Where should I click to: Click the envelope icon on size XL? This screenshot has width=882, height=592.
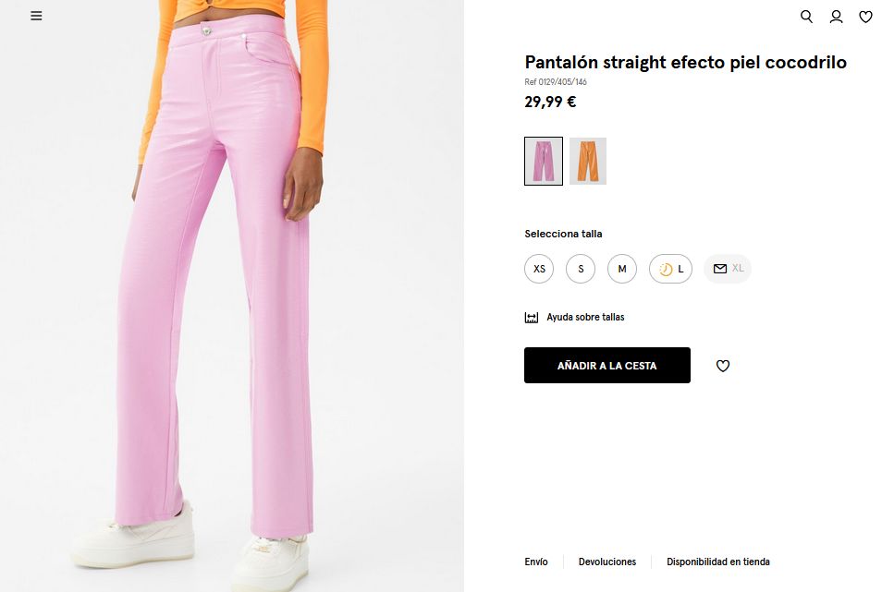tap(720, 269)
